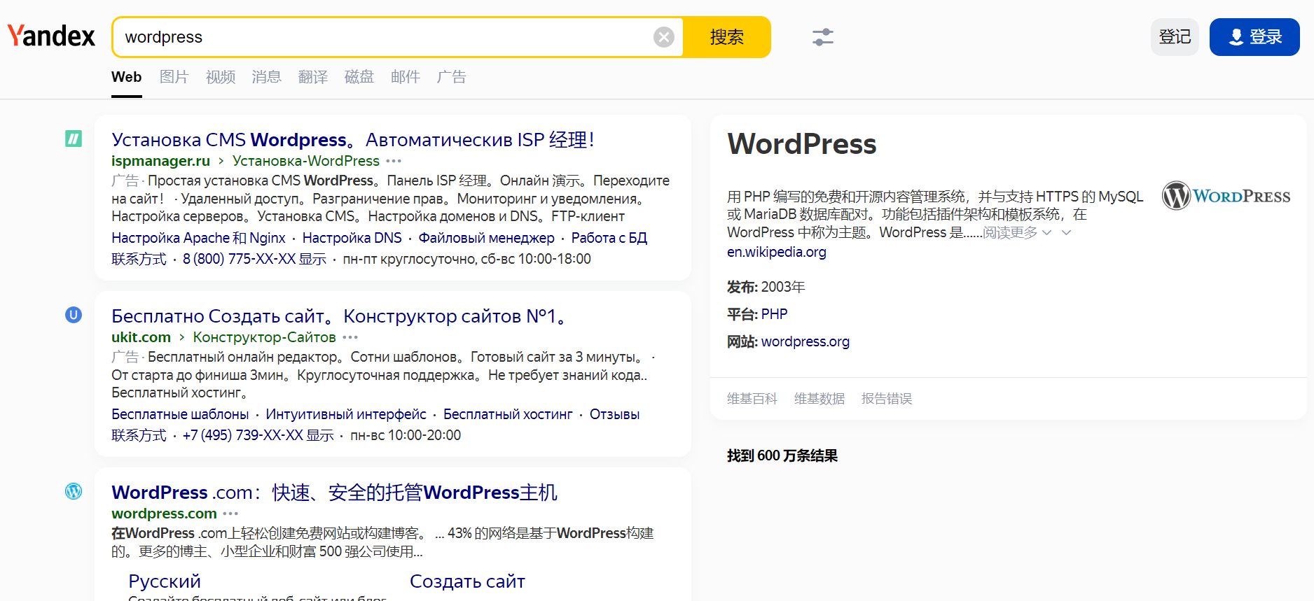Open the Настройка Apache 和 Nginx sitelink
The width and height of the screenshot is (1314, 601).
199,238
